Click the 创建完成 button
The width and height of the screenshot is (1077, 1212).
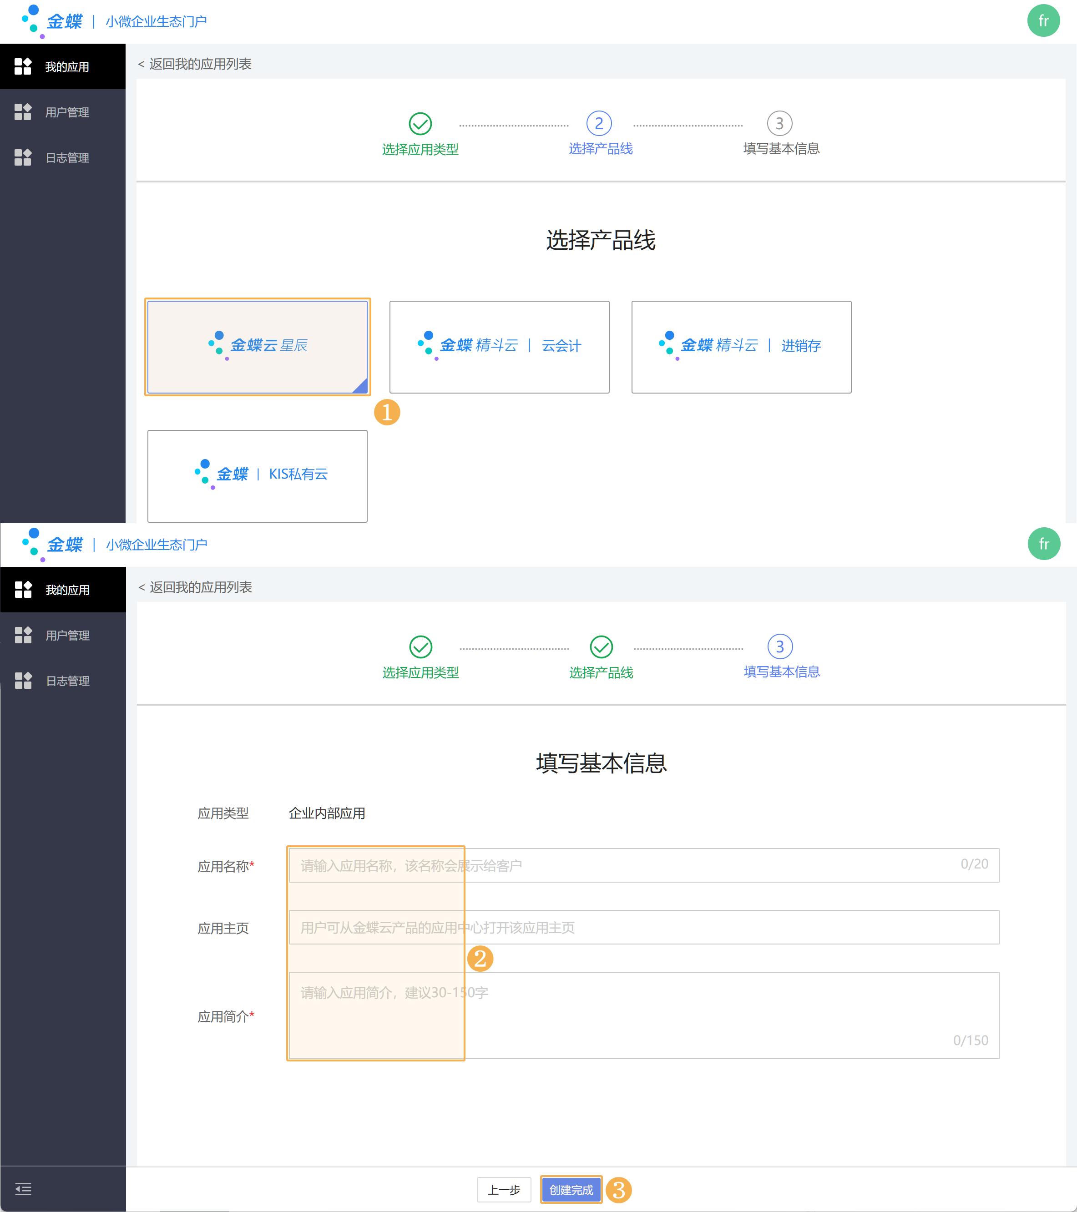click(x=571, y=1189)
